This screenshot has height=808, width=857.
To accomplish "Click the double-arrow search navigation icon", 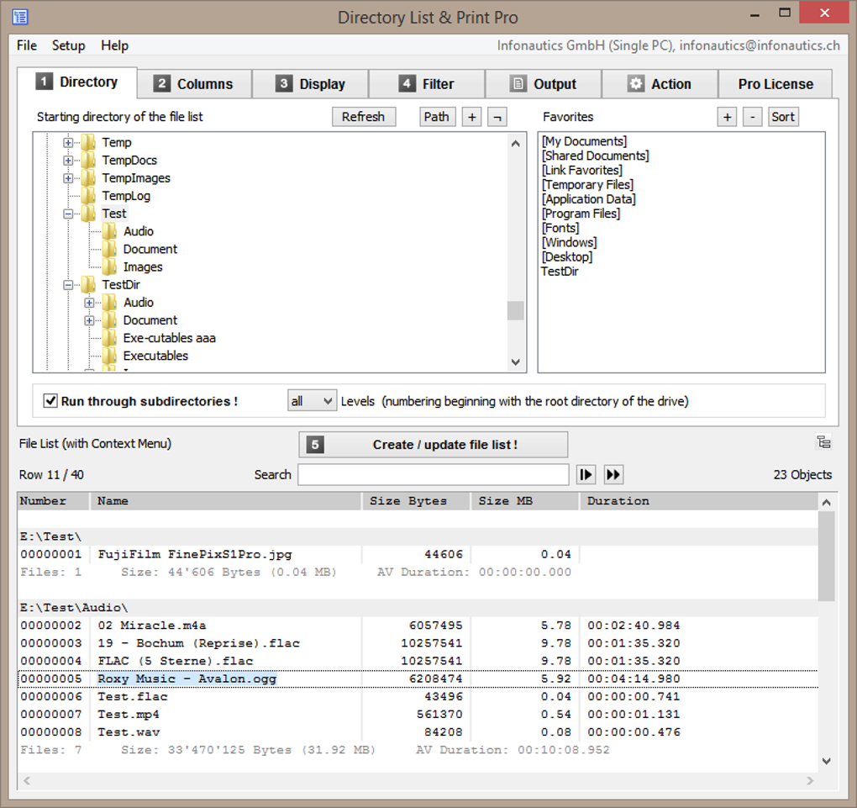I will click(613, 474).
